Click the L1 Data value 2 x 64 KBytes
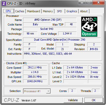Viewport: 106px width, 105px height. click(x=75, y=67)
